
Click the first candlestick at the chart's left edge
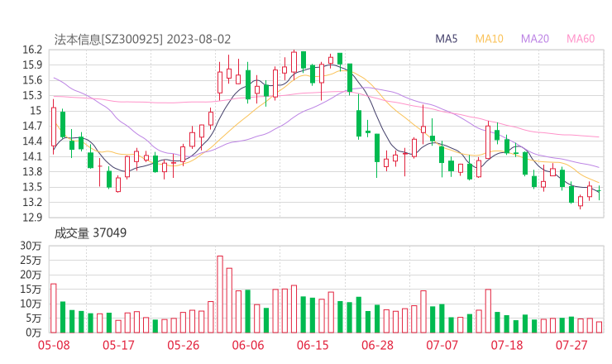pos(54,127)
